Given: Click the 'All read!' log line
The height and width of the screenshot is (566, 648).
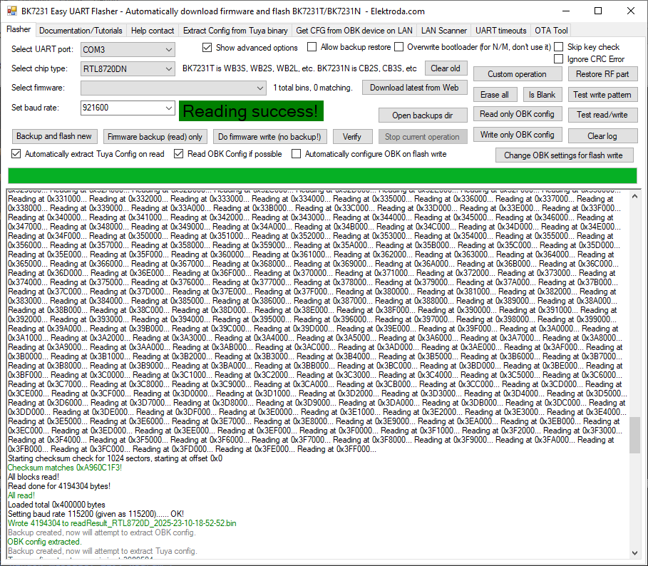Looking at the screenshot, I should pos(21,495).
